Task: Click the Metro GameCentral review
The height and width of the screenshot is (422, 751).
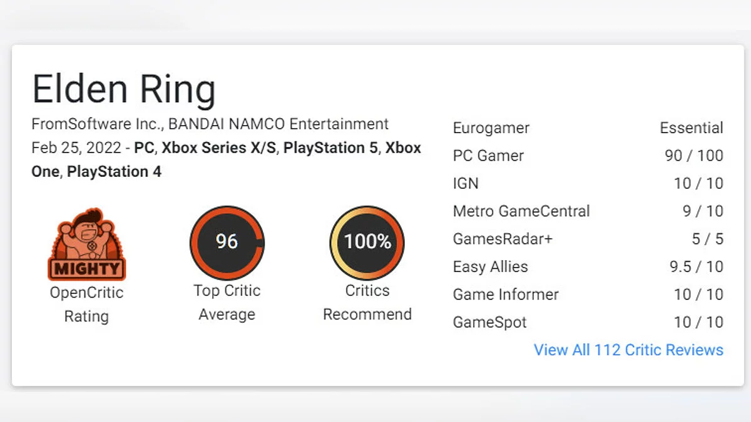Action: pos(521,211)
